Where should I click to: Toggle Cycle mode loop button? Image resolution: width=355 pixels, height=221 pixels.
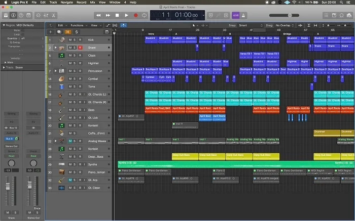click(144, 15)
